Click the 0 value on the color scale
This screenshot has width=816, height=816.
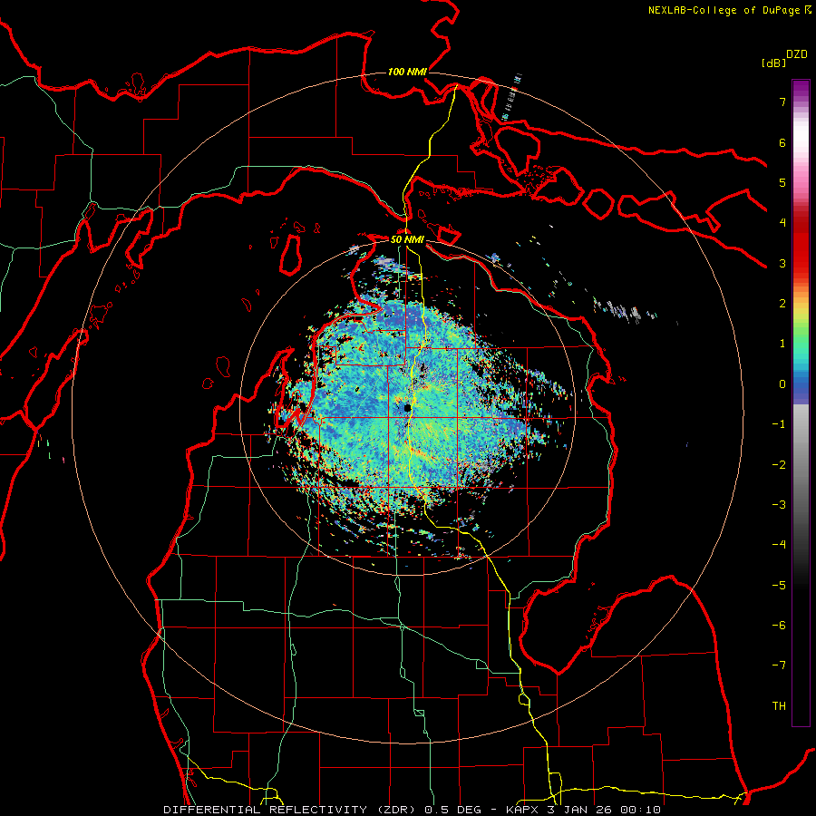click(782, 384)
